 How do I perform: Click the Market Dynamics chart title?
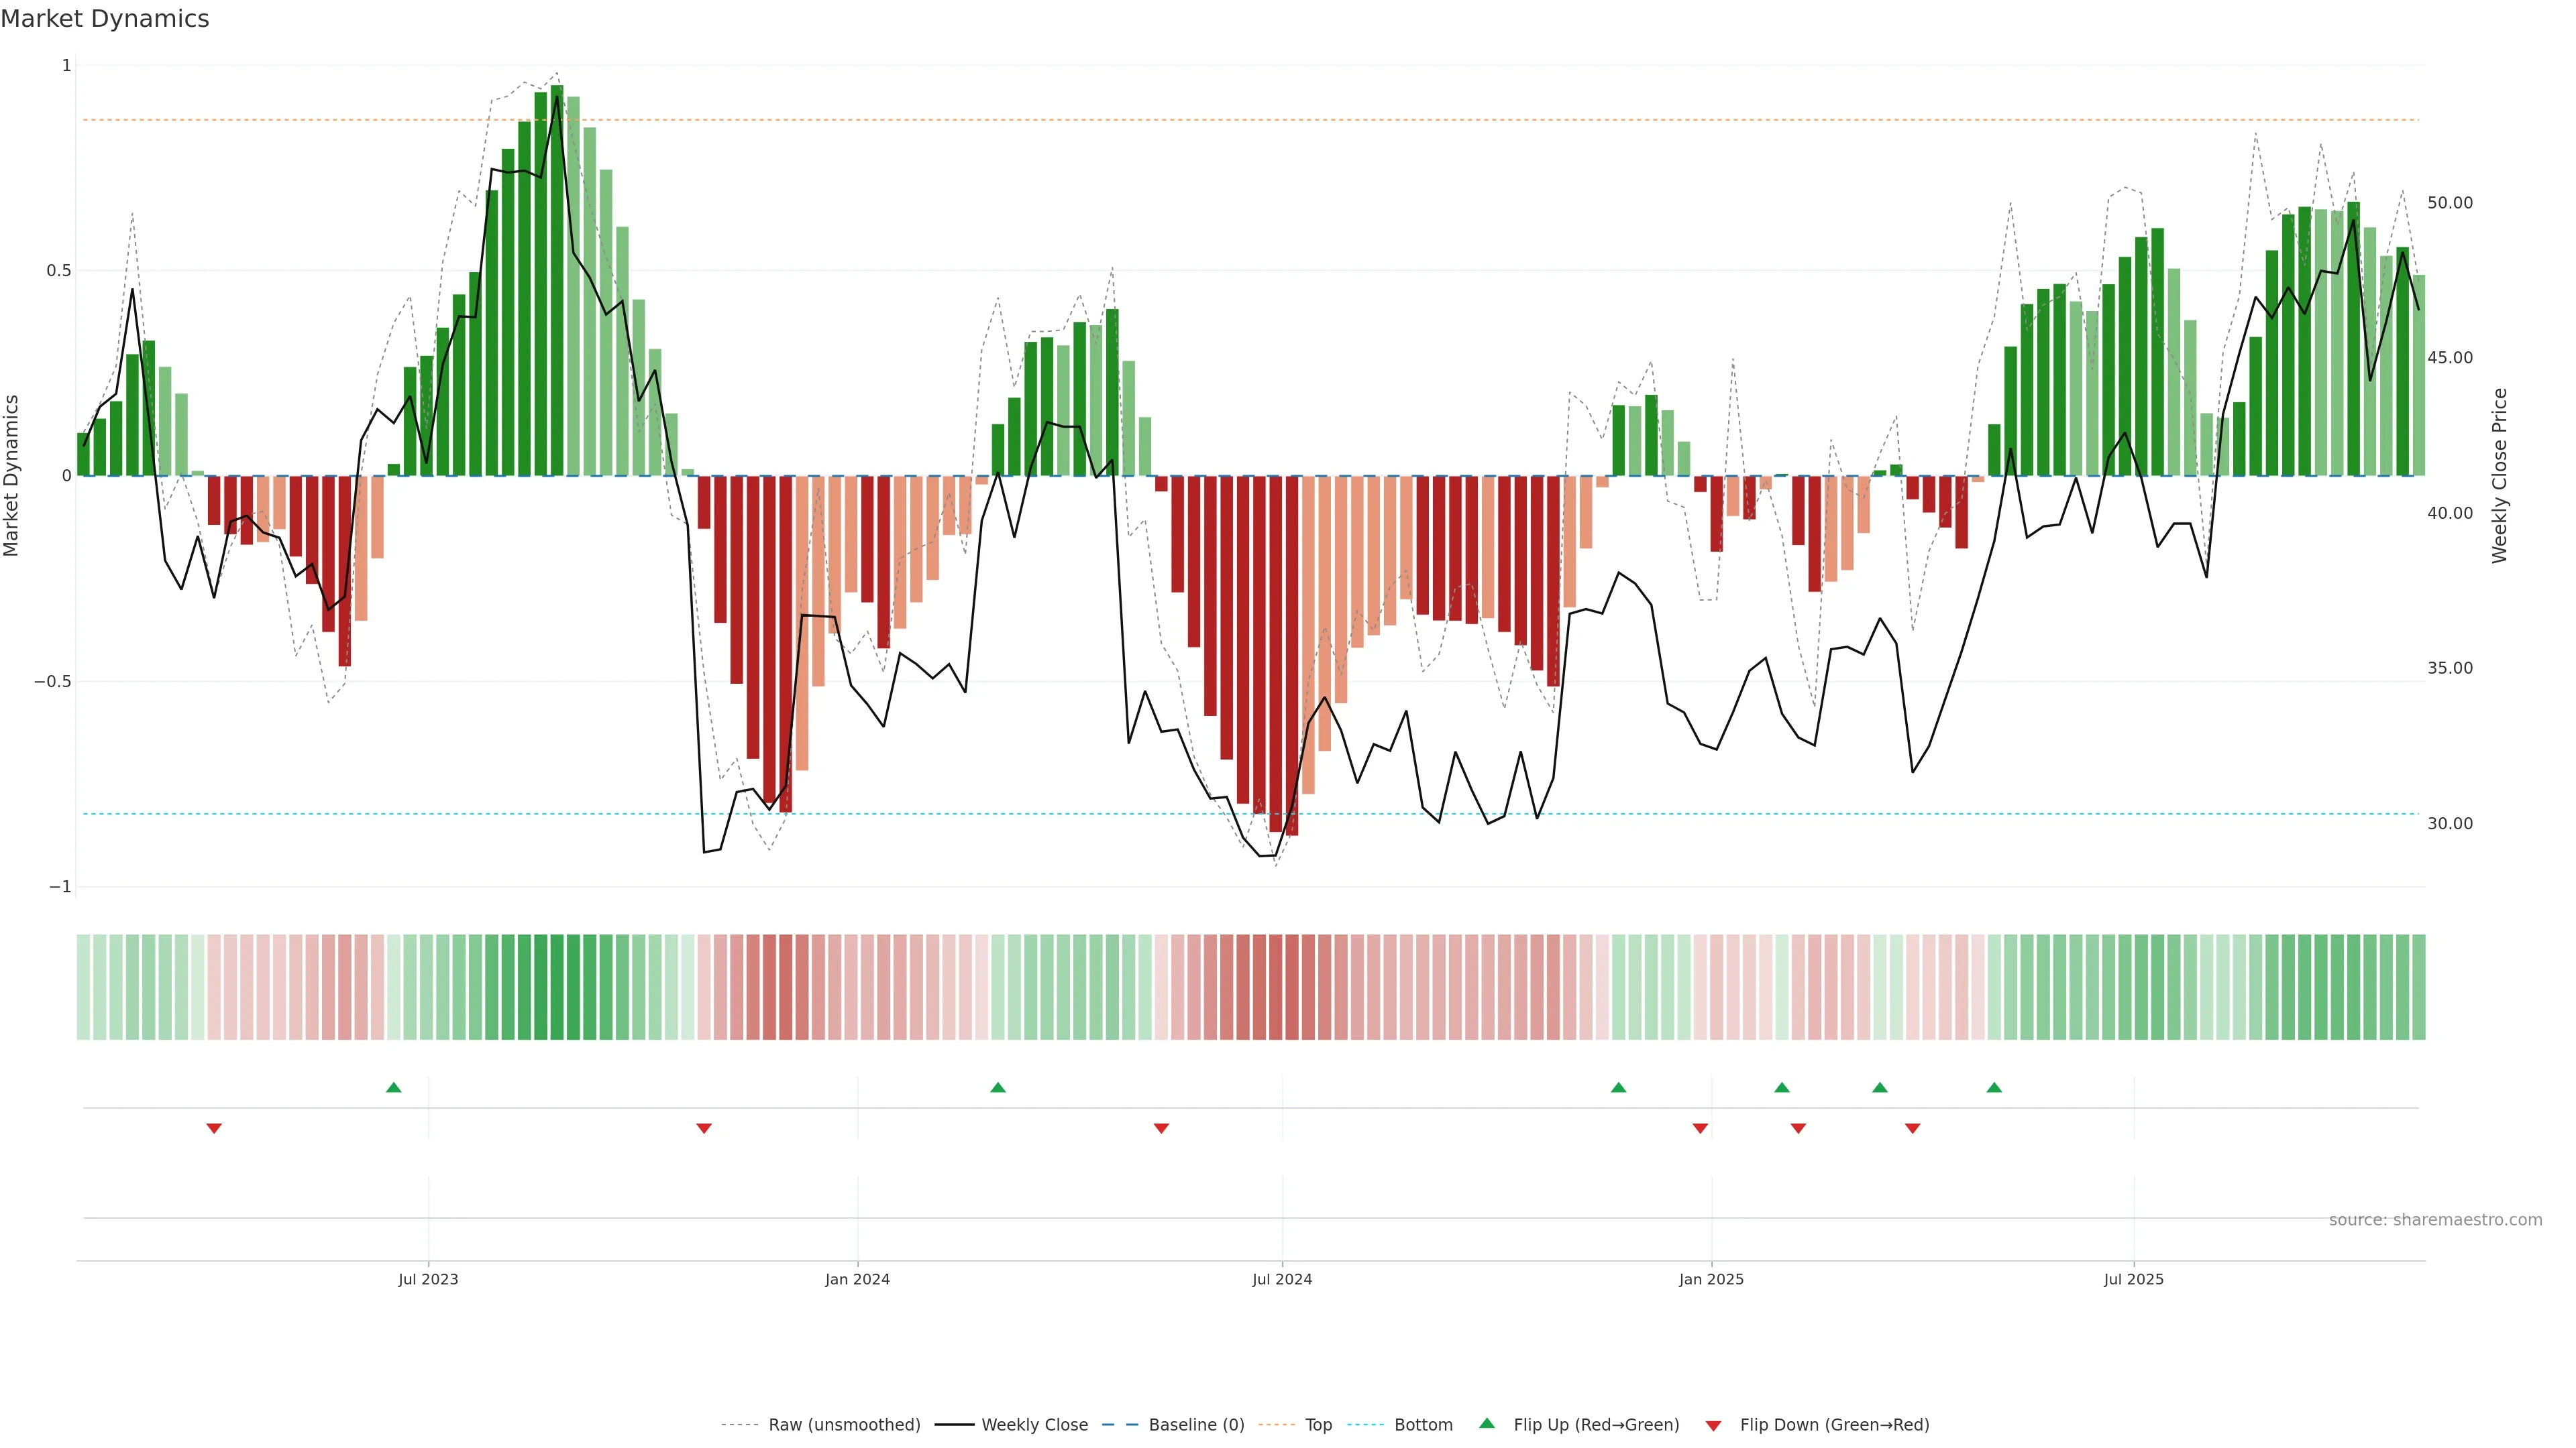[105, 19]
